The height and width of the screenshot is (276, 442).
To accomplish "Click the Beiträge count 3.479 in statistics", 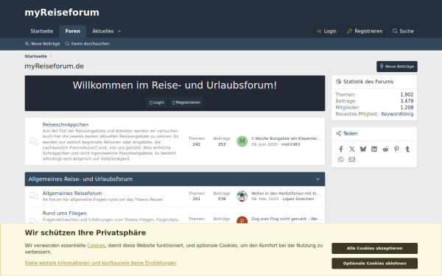I will pyautogui.click(x=407, y=101).
